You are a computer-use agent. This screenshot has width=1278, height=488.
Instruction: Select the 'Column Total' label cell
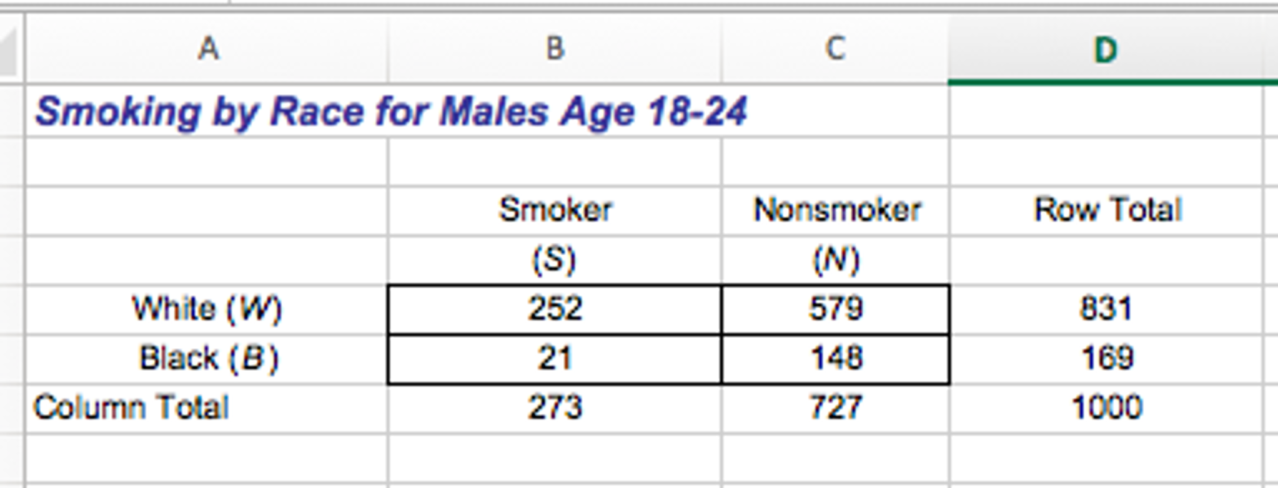click(131, 407)
